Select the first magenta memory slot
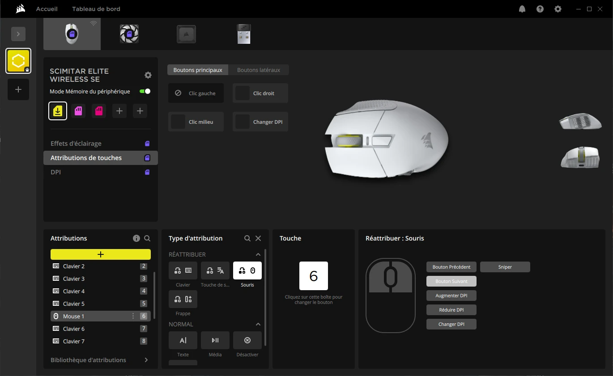Screen dimensions: 613x376 tap(78, 111)
